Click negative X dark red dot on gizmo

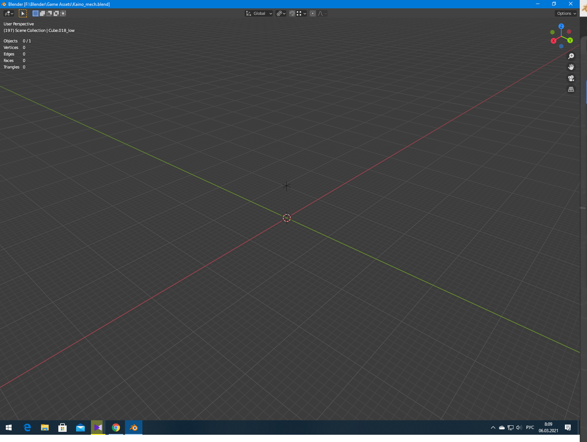[x=569, y=32]
